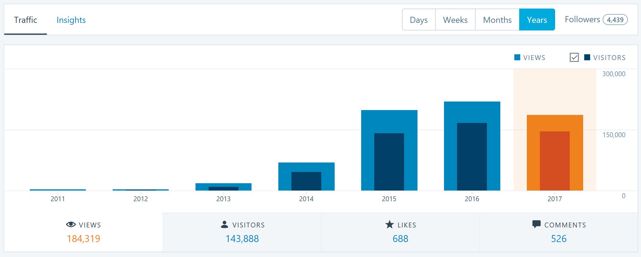Select the Visitors stat tab
641x257 pixels.
(242, 232)
